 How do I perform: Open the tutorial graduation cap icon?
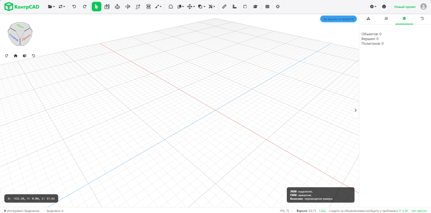point(255,6)
